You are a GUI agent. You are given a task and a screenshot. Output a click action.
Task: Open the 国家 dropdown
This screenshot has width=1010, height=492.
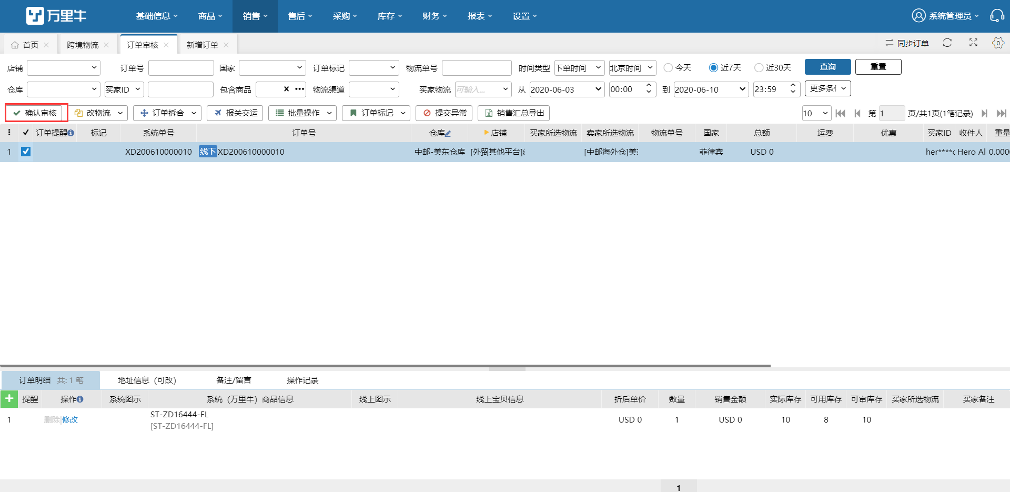click(272, 67)
